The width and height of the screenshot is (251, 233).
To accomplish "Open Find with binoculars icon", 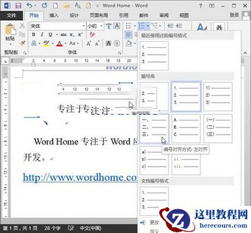I will point(219,27).
